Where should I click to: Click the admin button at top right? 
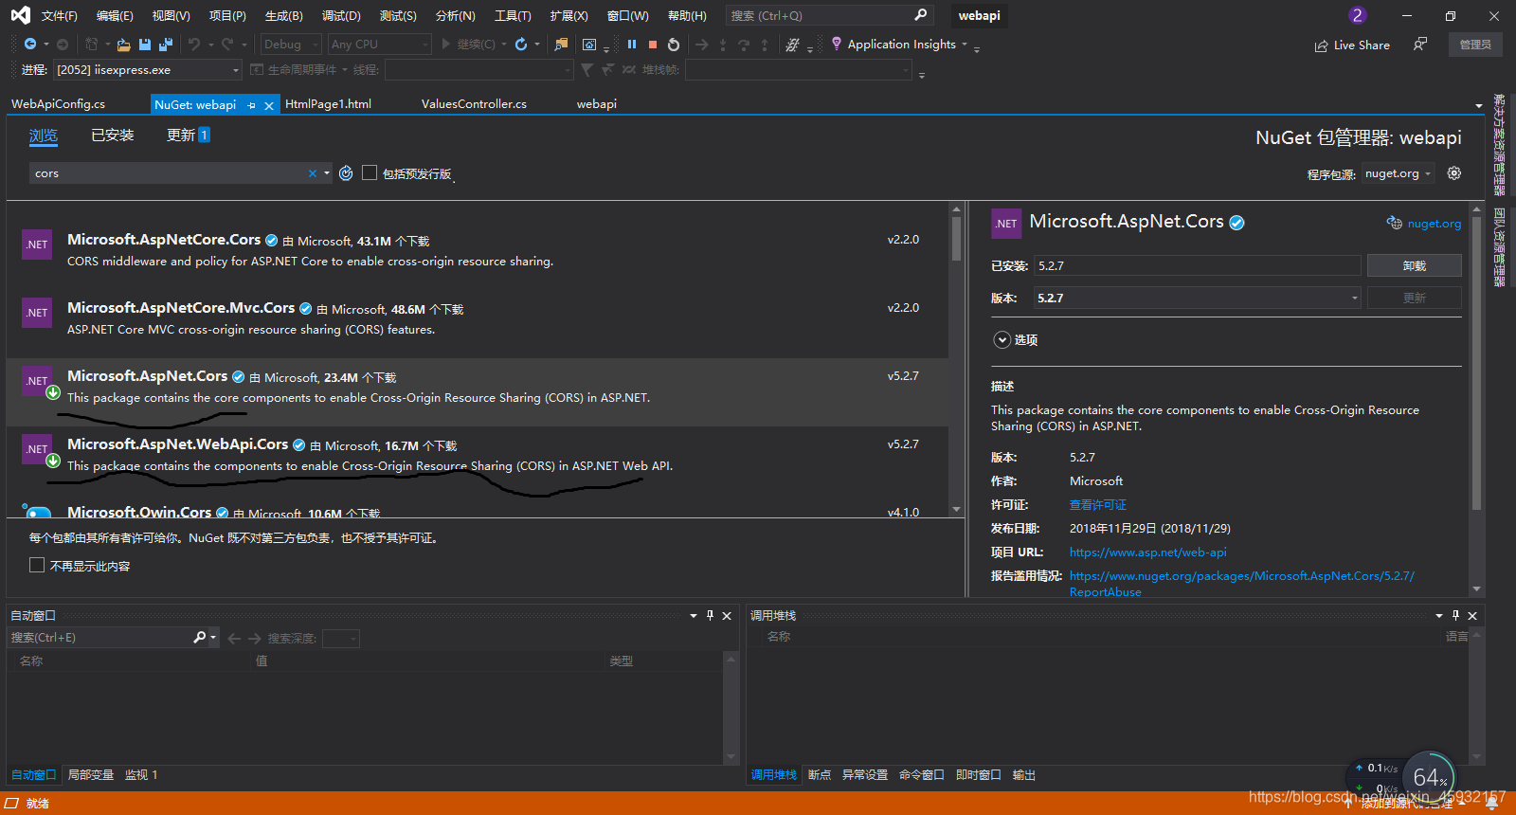[1475, 45]
